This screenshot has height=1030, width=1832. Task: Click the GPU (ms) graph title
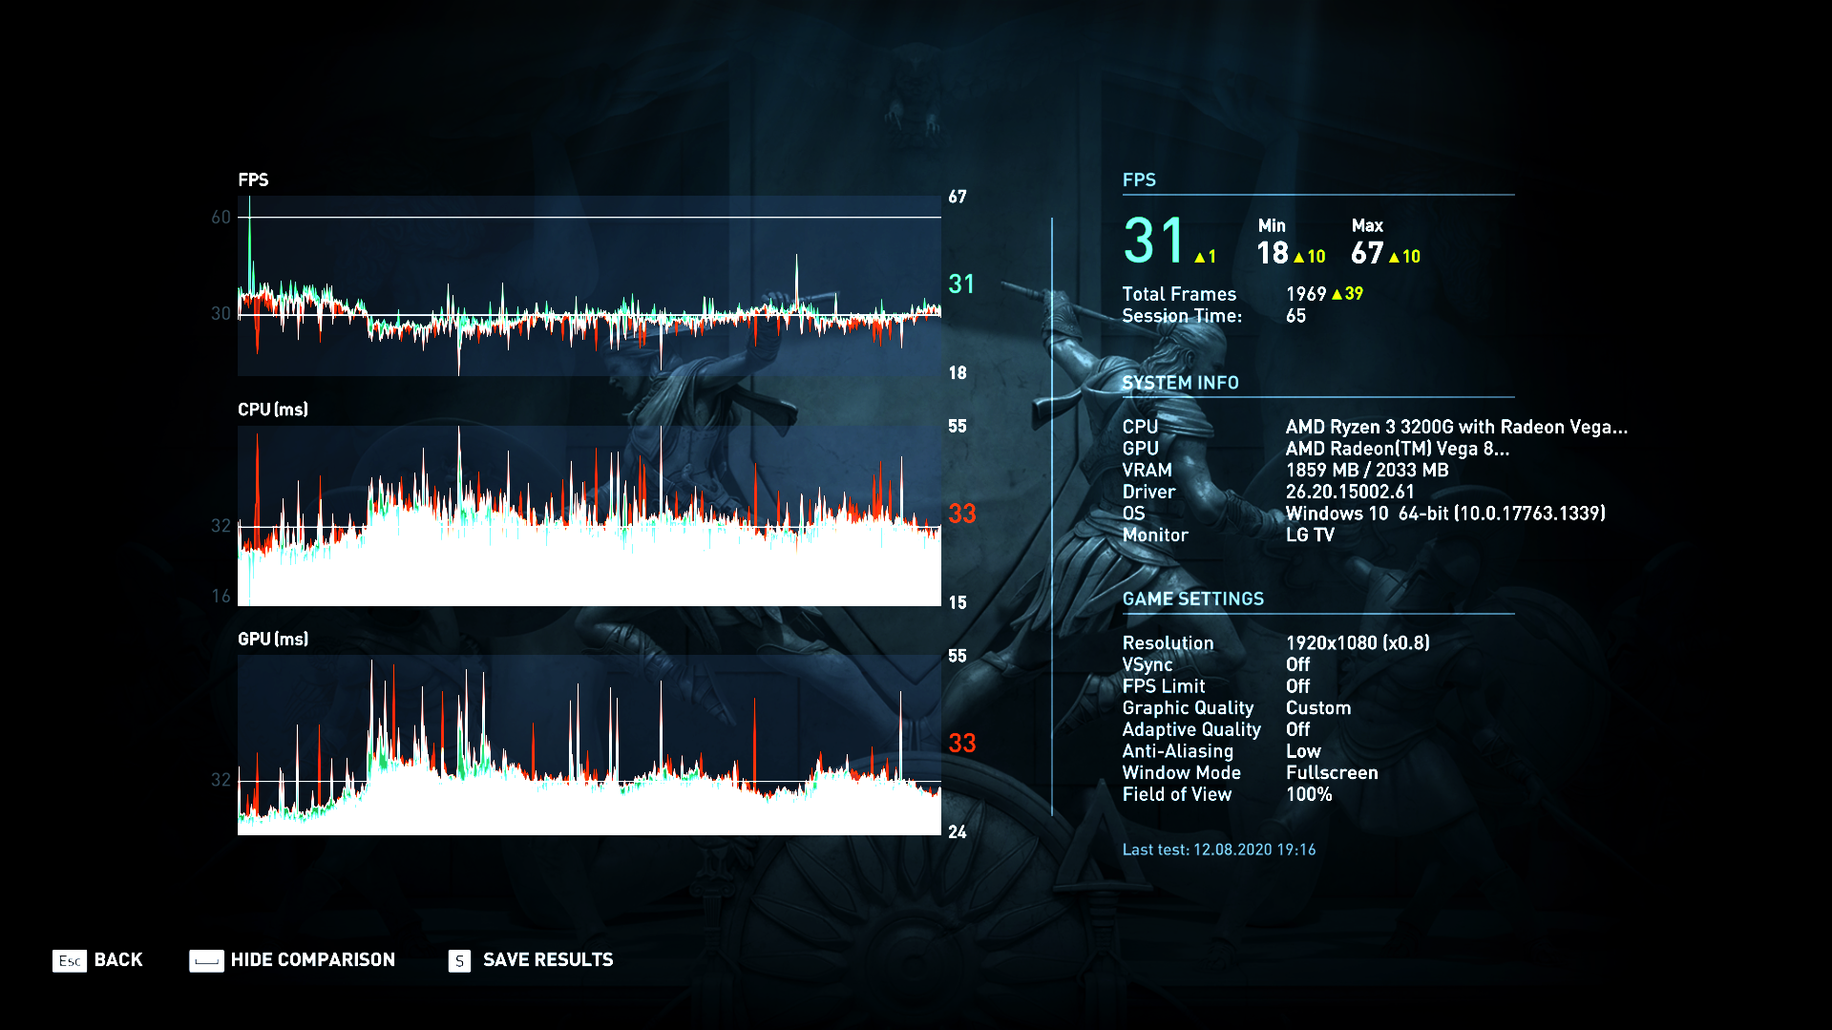coord(273,640)
